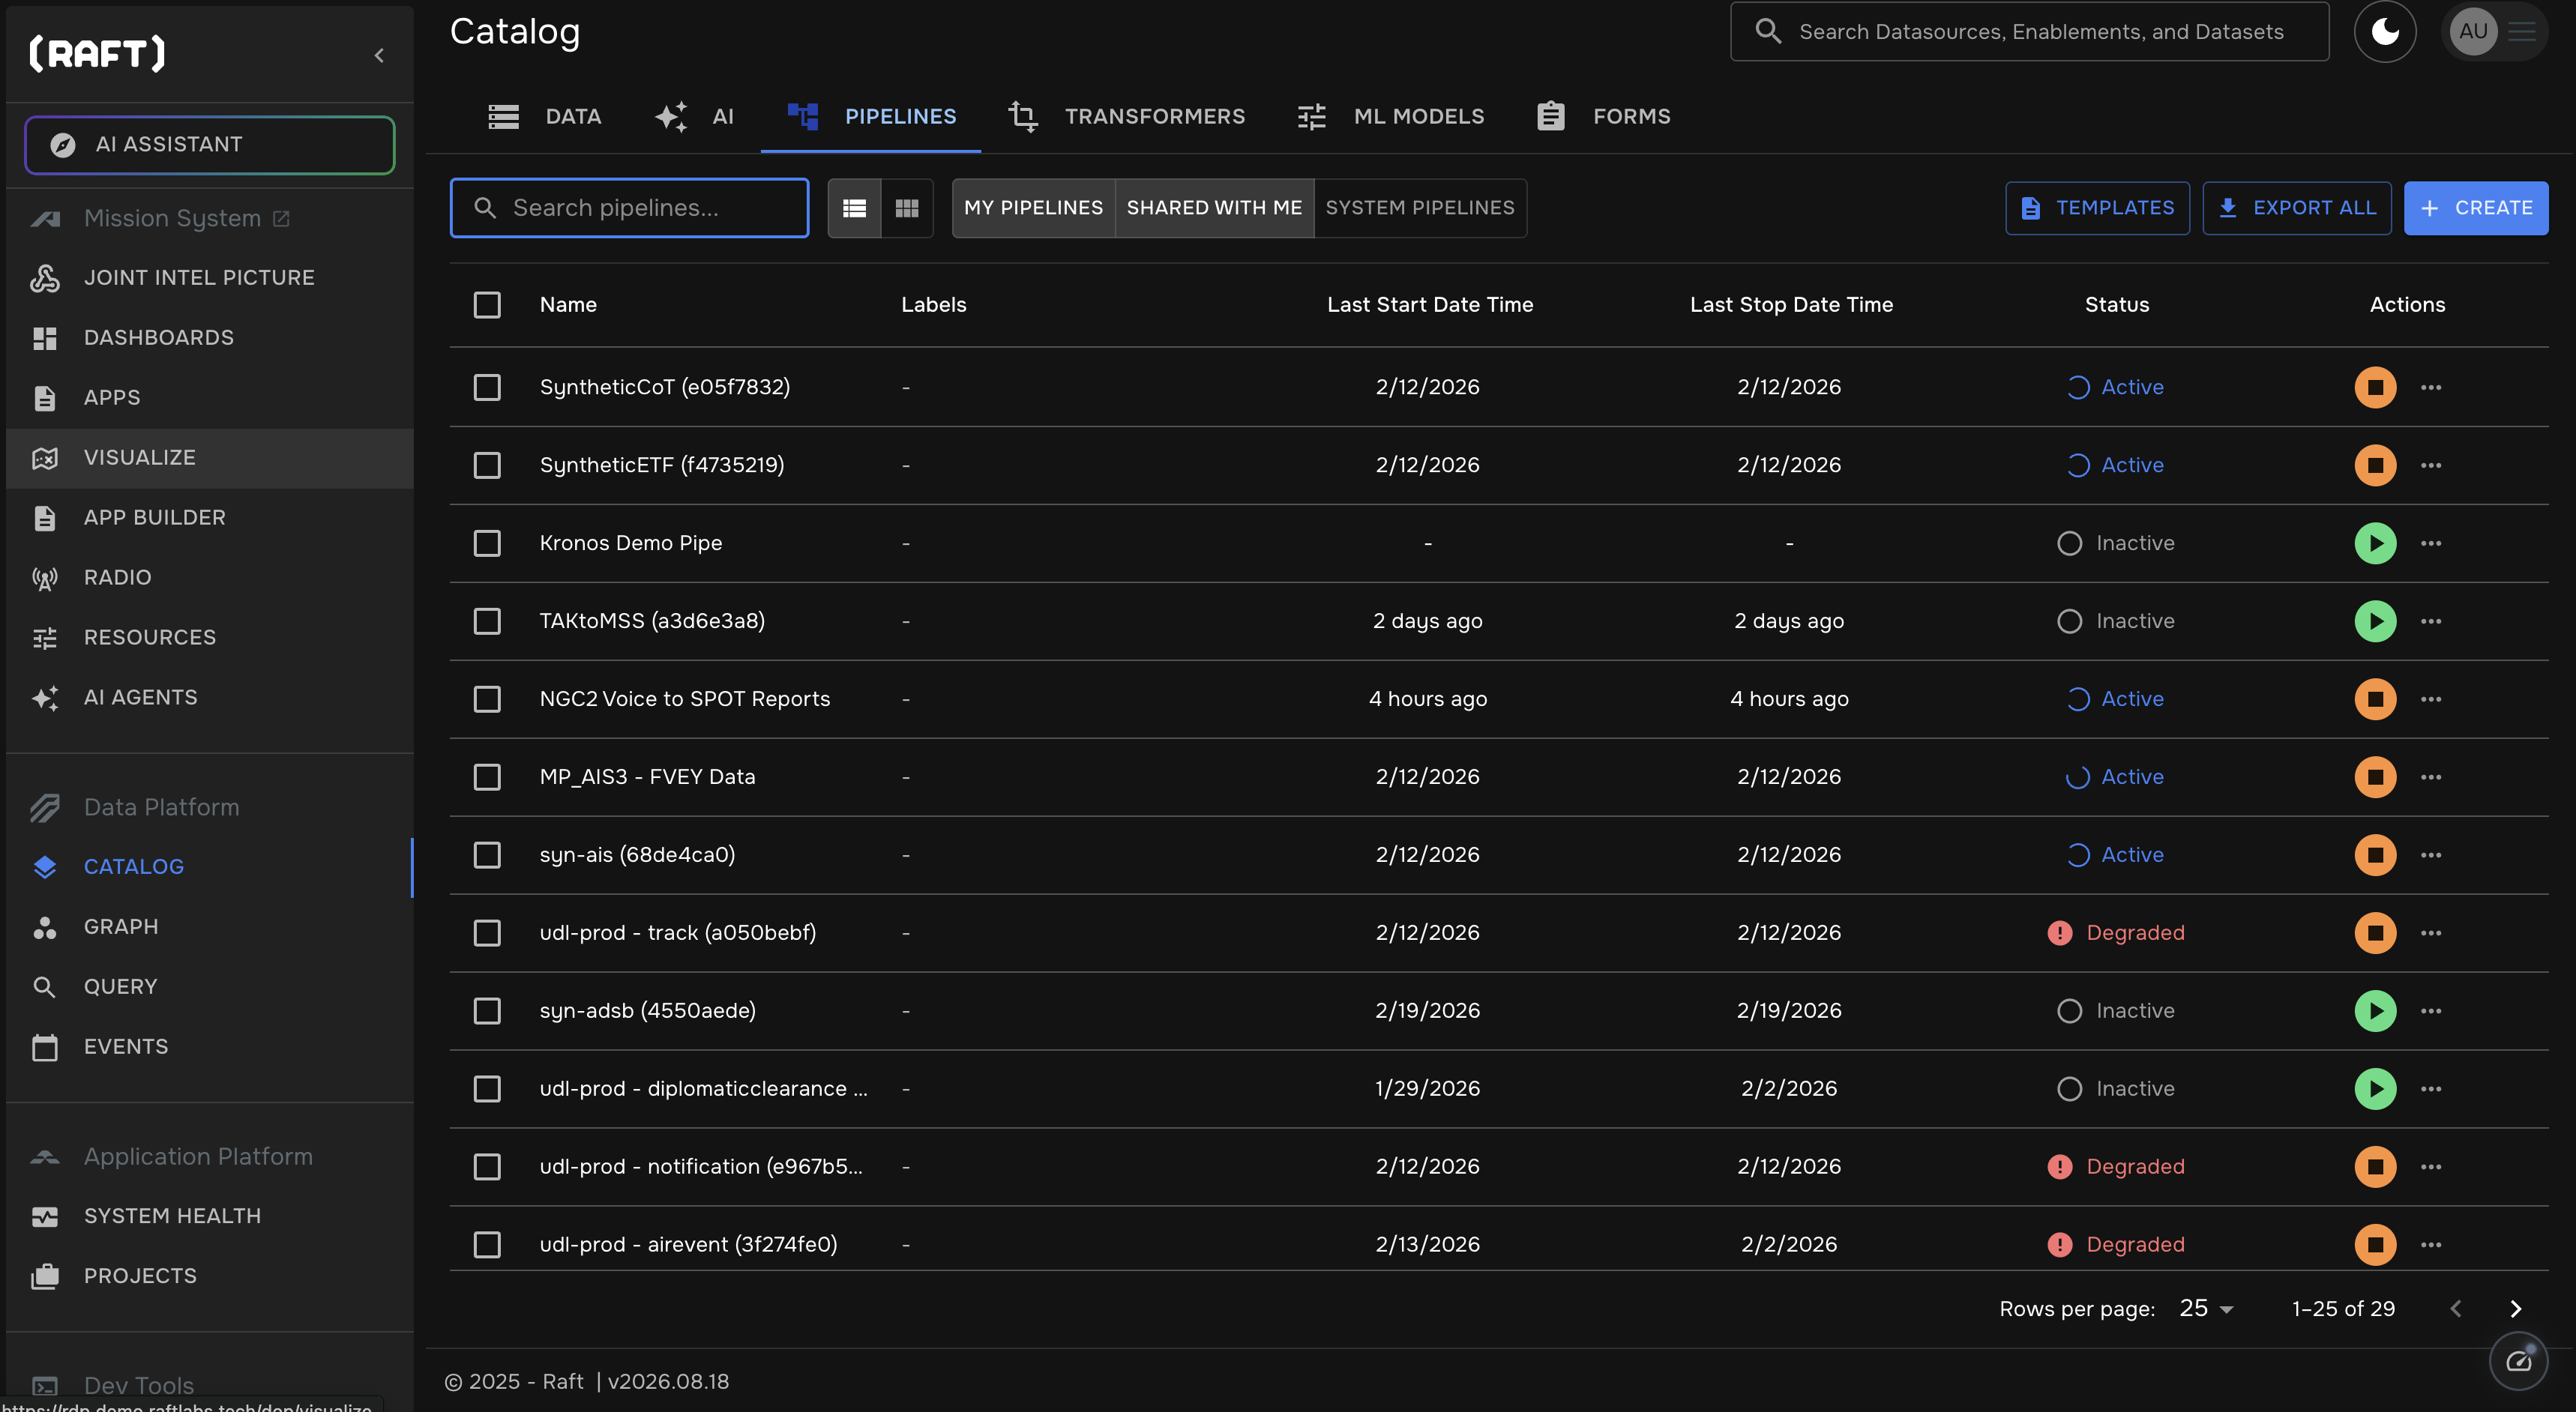Open Resources in sidebar
This screenshot has height=1412, width=2576.
click(x=210, y=638)
